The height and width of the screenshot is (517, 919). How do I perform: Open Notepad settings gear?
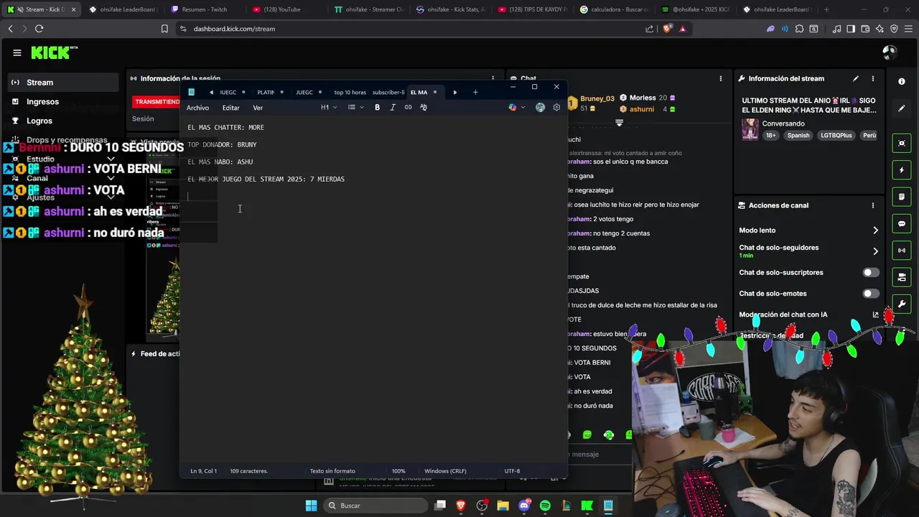click(x=556, y=108)
